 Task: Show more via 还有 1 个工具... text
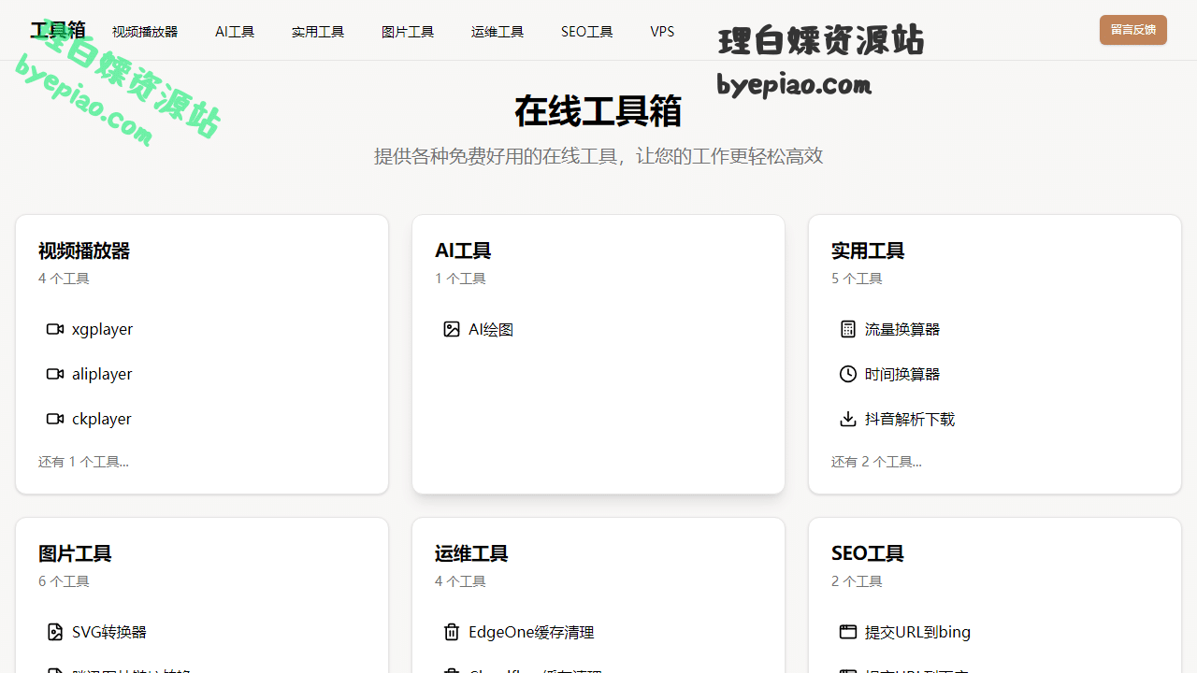tap(83, 462)
